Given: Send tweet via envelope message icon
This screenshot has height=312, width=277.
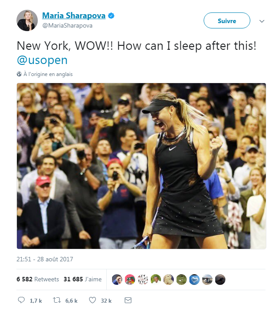Looking at the screenshot, I should point(128,300).
